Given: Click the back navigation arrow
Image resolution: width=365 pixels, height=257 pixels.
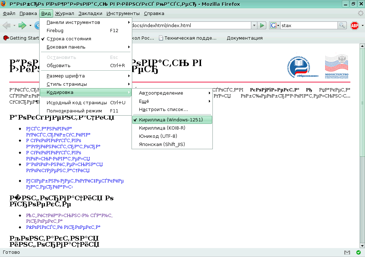Looking at the screenshot, I should (6, 25).
